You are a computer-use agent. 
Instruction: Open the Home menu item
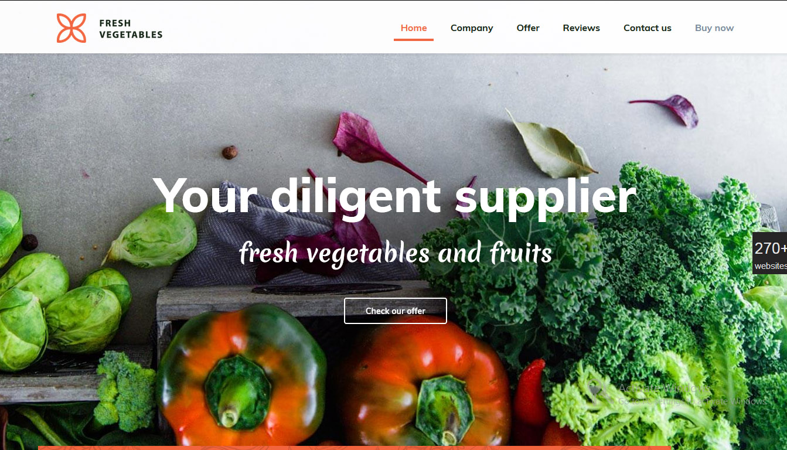pyautogui.click(x=414, y=28)
